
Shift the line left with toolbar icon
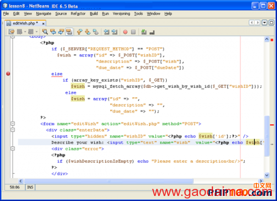click(106, 32)
